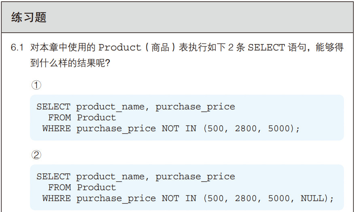Viewport: 355px width, 212px height.
Task: Click value 5000 in the second query
Action: (x=279, y=198)
